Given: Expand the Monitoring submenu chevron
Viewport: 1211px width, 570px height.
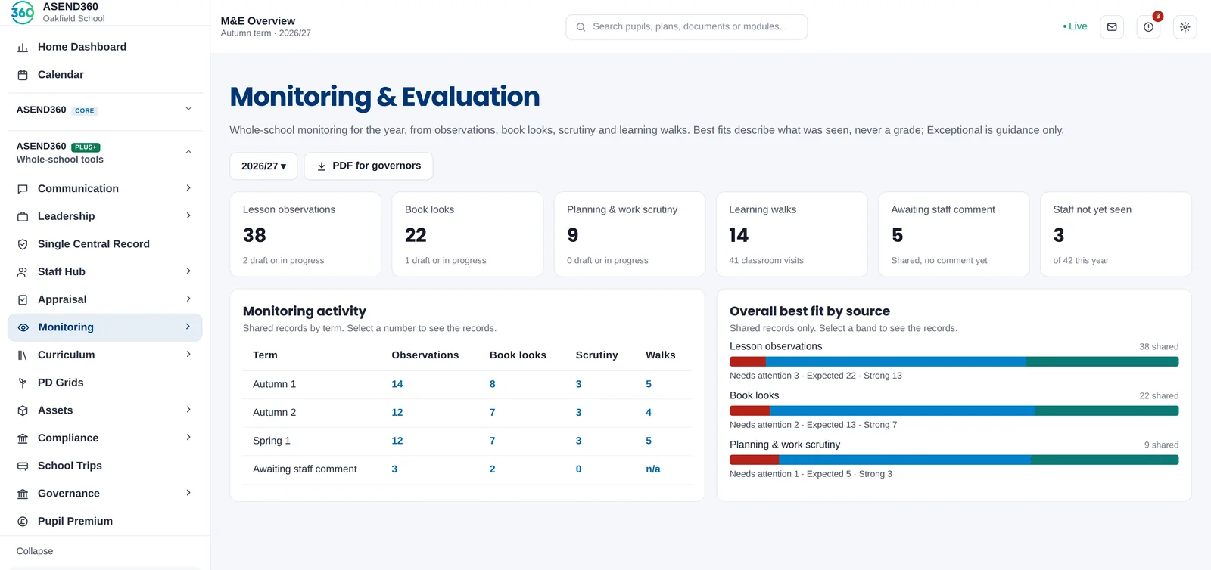Looking at the screenshot, I should (188, 327).
